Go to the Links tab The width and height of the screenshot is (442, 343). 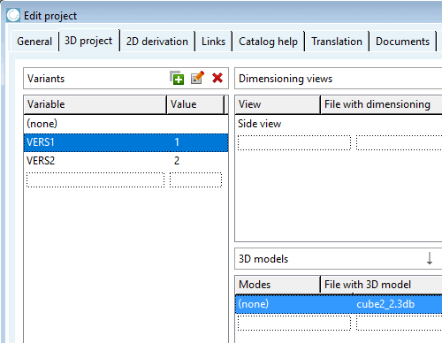[x=213, y=42]
